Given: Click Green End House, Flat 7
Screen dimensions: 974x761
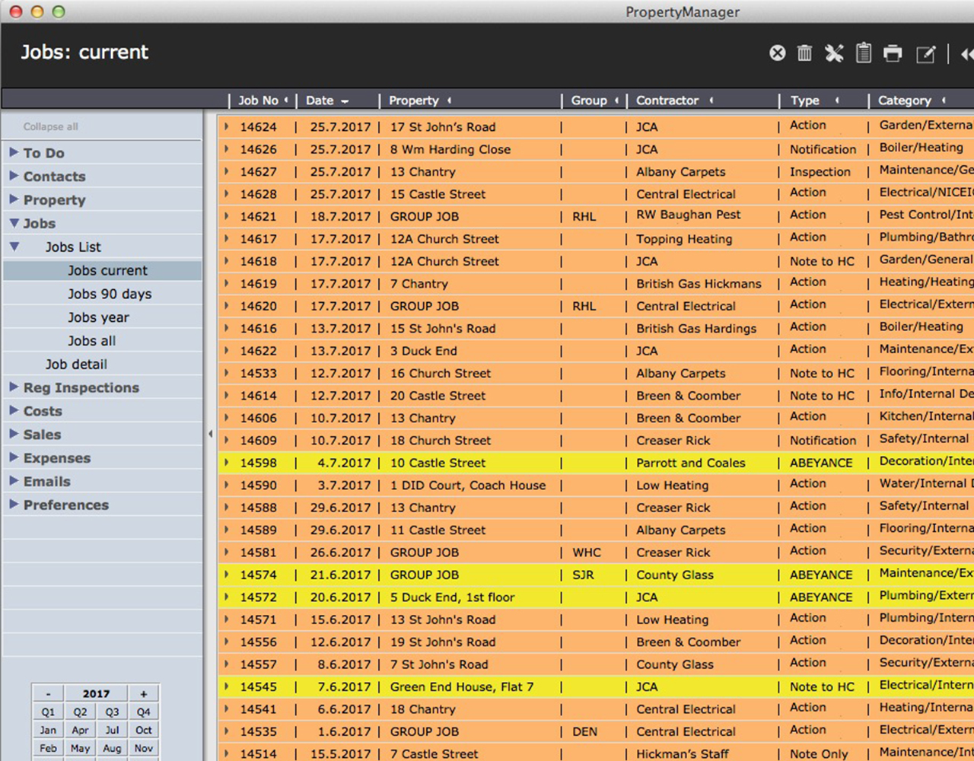Looking at the screenshot, I should pos(462,686).
